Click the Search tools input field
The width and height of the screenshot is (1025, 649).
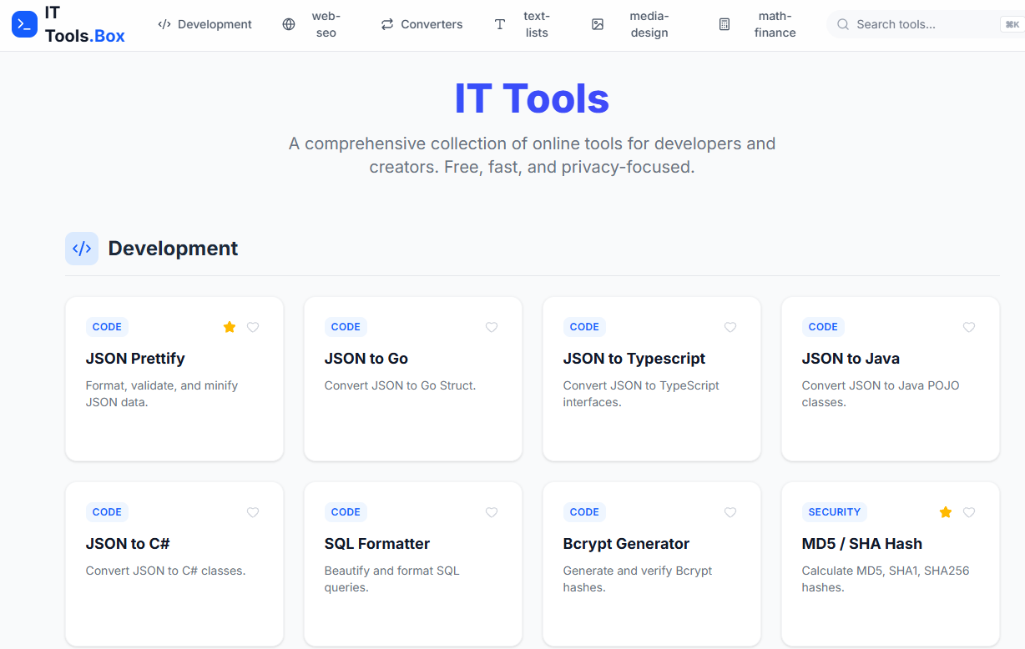point(910,24)
